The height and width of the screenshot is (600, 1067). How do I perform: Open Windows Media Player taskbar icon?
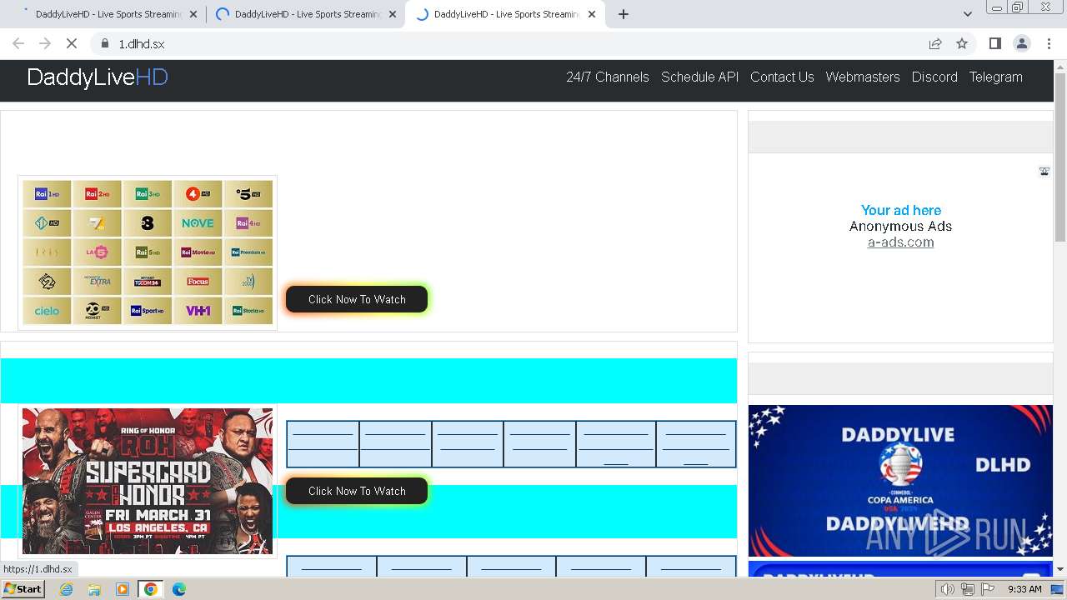click(x=123, y=589)
